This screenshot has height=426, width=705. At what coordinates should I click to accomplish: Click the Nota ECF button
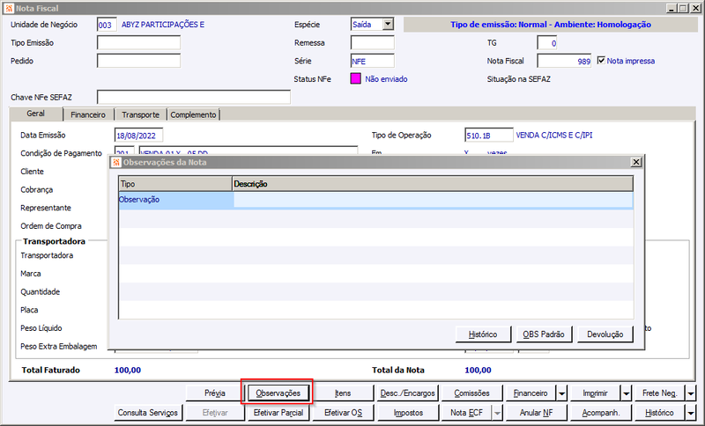[466, 413]
